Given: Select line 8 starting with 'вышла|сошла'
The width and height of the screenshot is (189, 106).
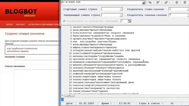Looking at the screenshot, I should (94, 47).
